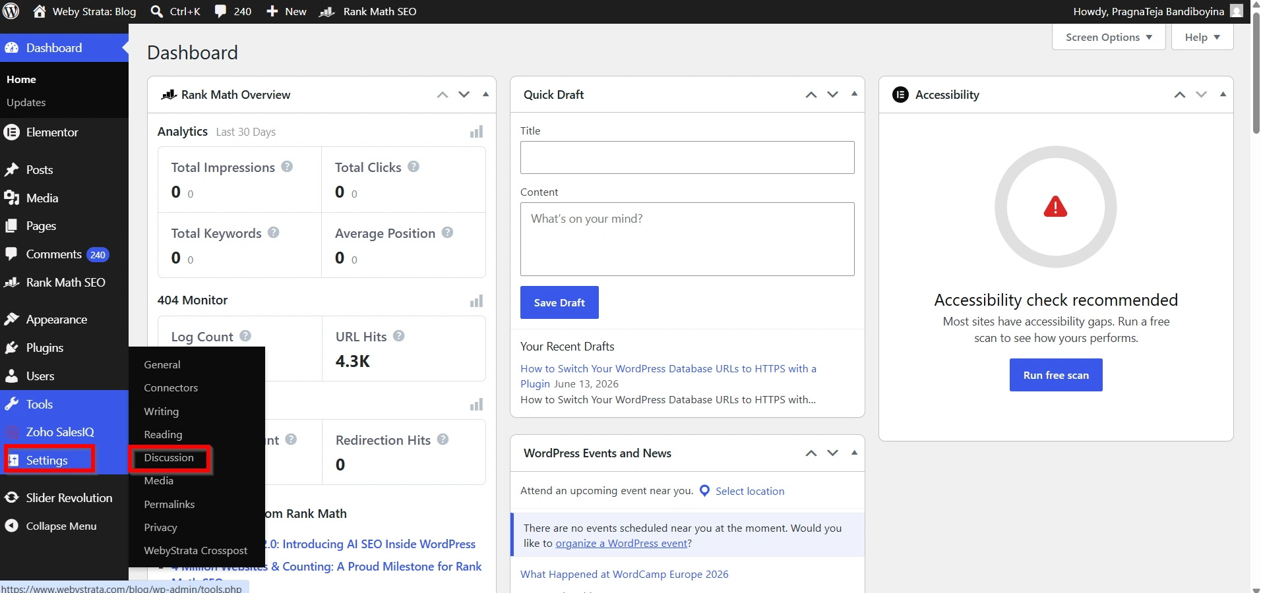This screenshot has height=593, width=1261.
Task: Move Rank Math Overview widget down
Action: pos(464,94)
